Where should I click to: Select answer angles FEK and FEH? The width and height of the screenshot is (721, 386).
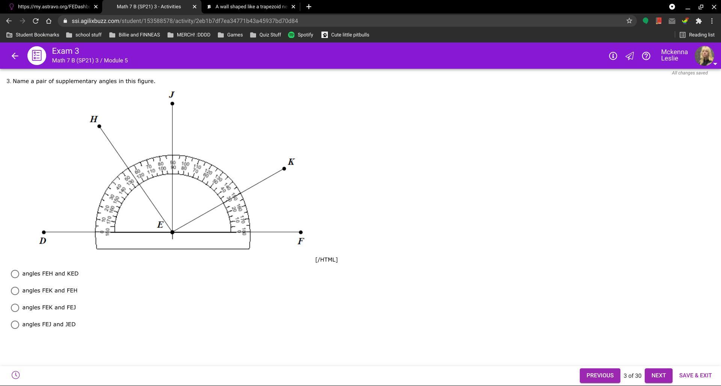(15, 291)
